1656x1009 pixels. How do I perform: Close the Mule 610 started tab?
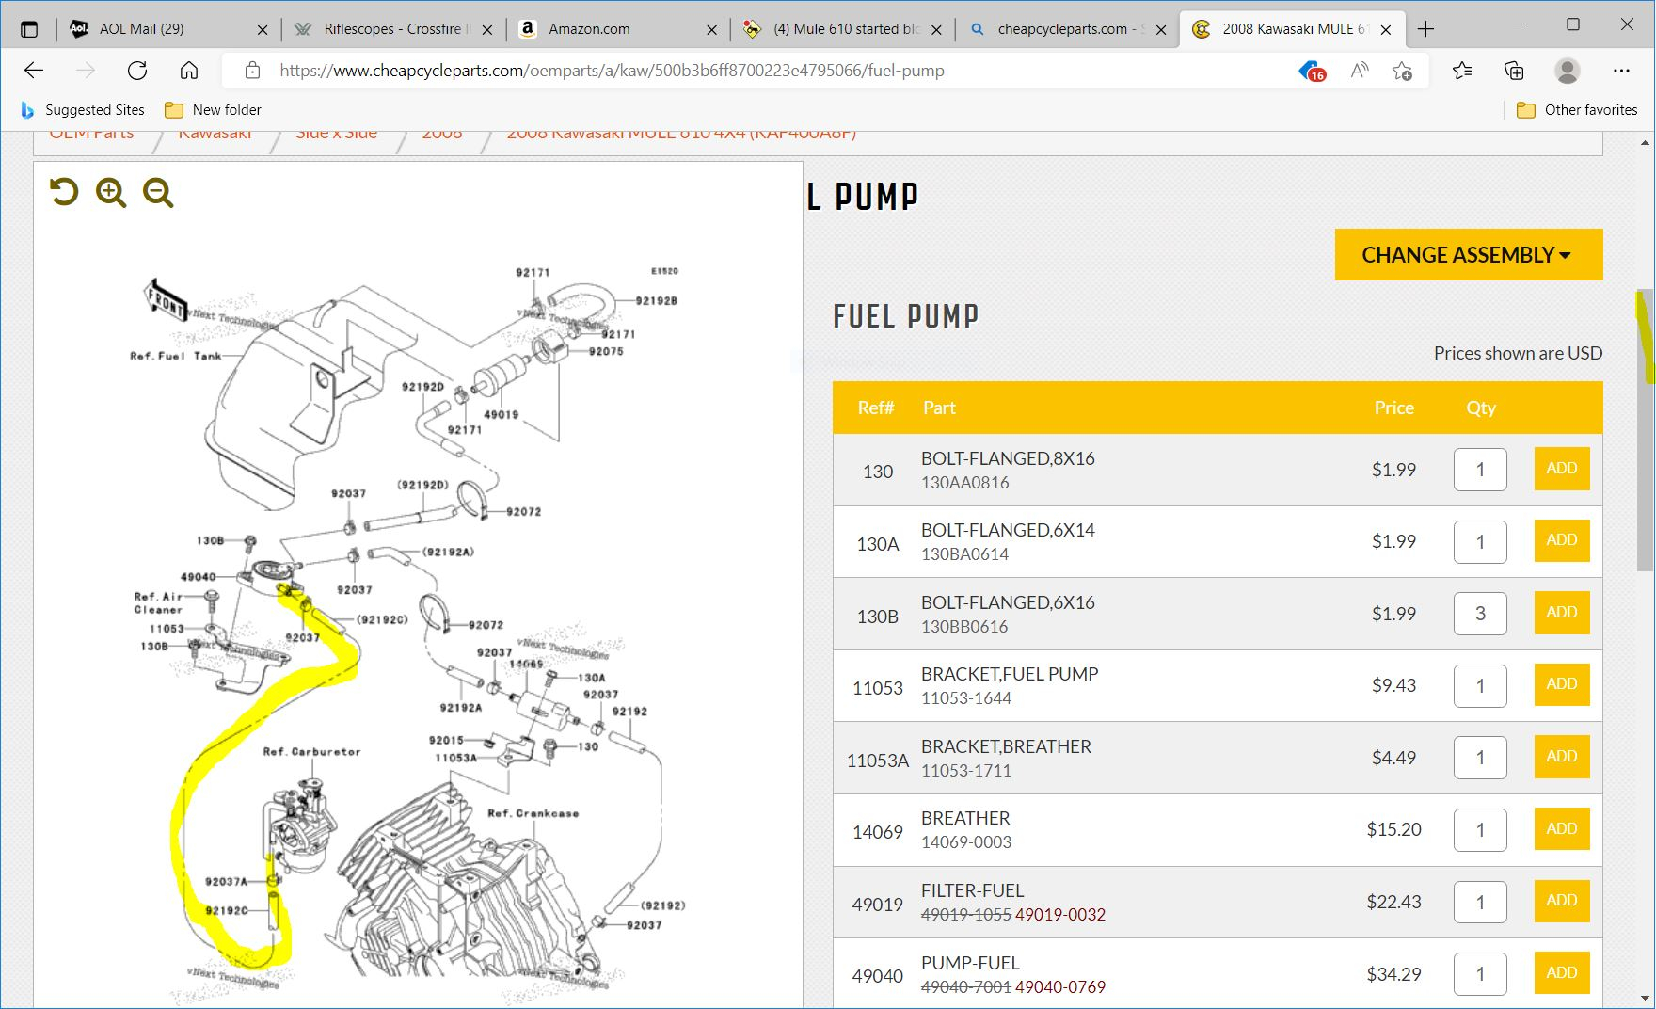tap(936, 29)
